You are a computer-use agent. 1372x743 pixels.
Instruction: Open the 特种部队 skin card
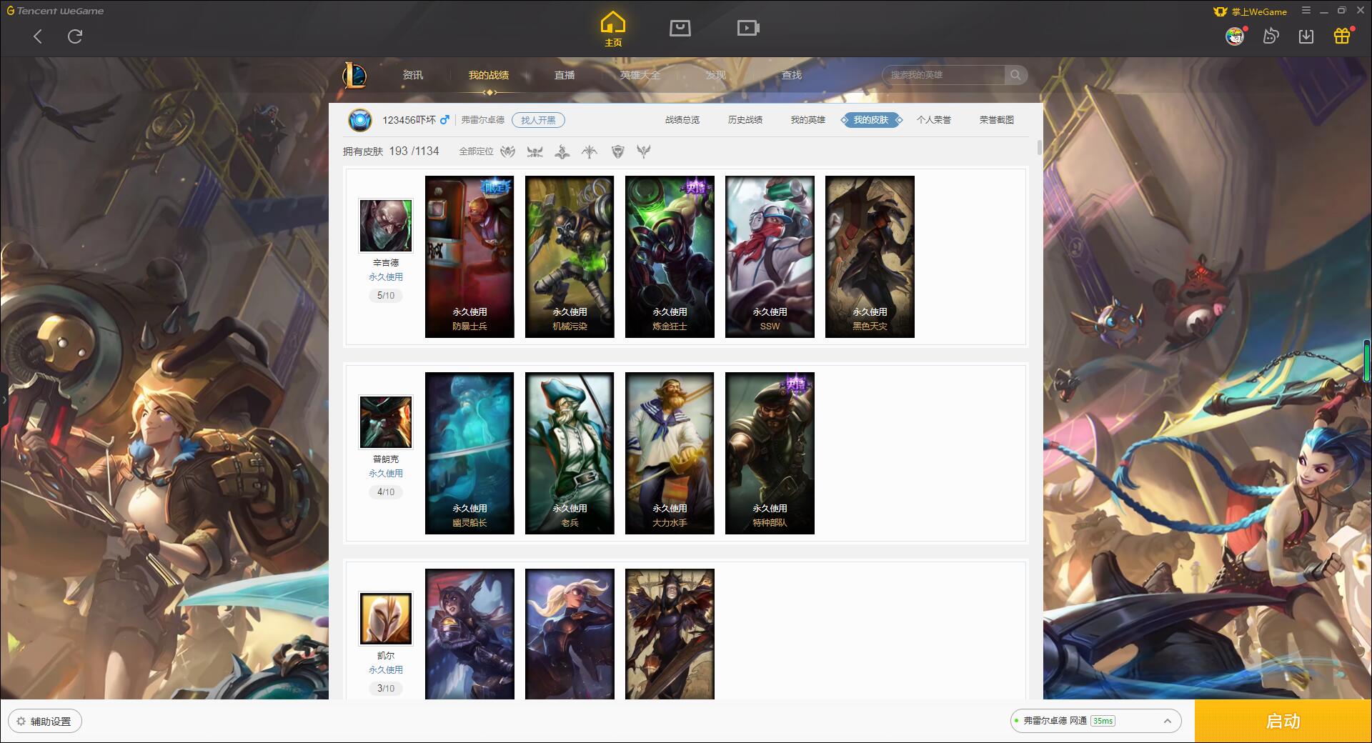(770, 453)
